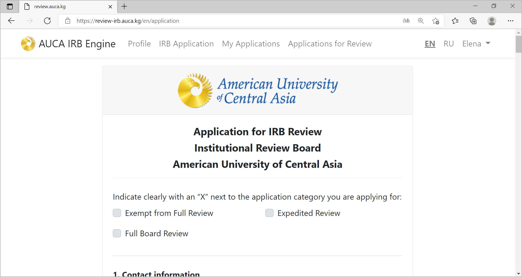Open a new tab with plus icon
The image size is (522, 277).
pyautogui.click(x=124, y=7)
